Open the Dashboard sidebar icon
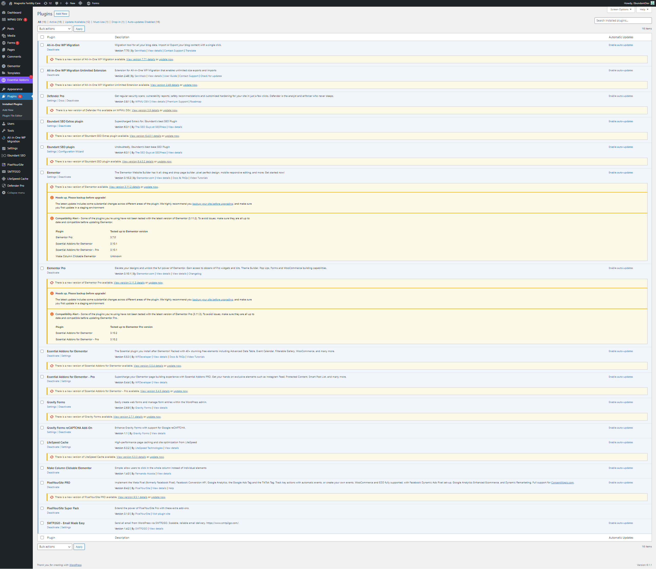The image size is (656, 569). (x=4, y=13)
